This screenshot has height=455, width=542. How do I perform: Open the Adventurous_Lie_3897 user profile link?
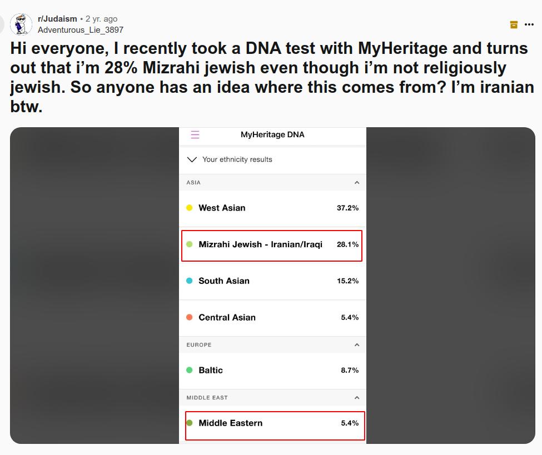point(81,30)
